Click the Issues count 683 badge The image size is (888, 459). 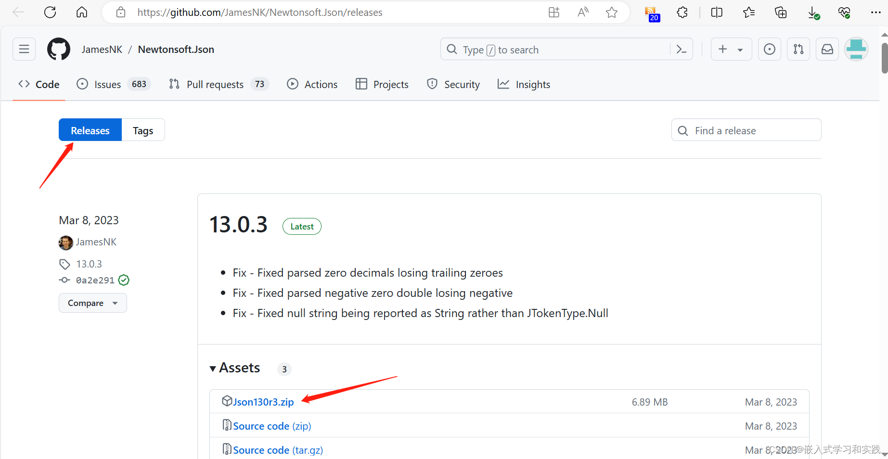tap(139, 84)
